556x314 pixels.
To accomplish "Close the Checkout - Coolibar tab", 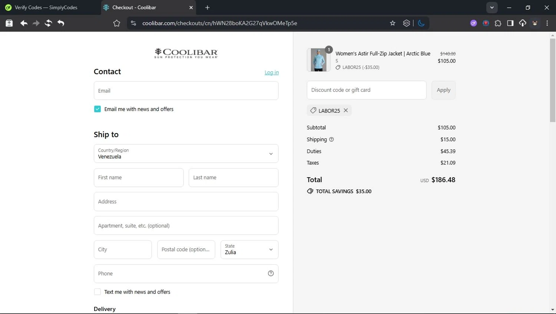I will point(191,7).
